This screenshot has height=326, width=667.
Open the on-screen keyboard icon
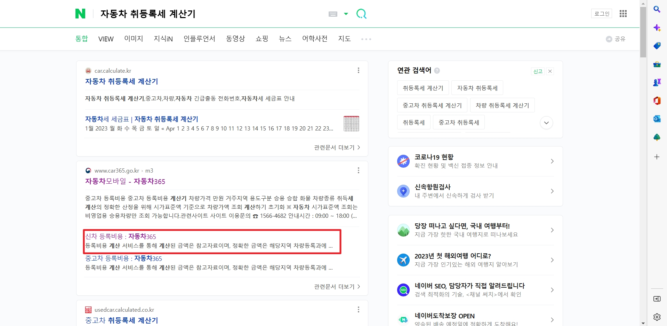coord(333,14)
